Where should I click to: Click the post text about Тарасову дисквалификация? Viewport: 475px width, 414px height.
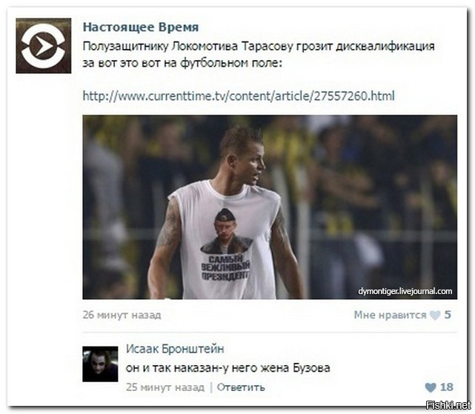pyautogui.click(x=259, y=55)
